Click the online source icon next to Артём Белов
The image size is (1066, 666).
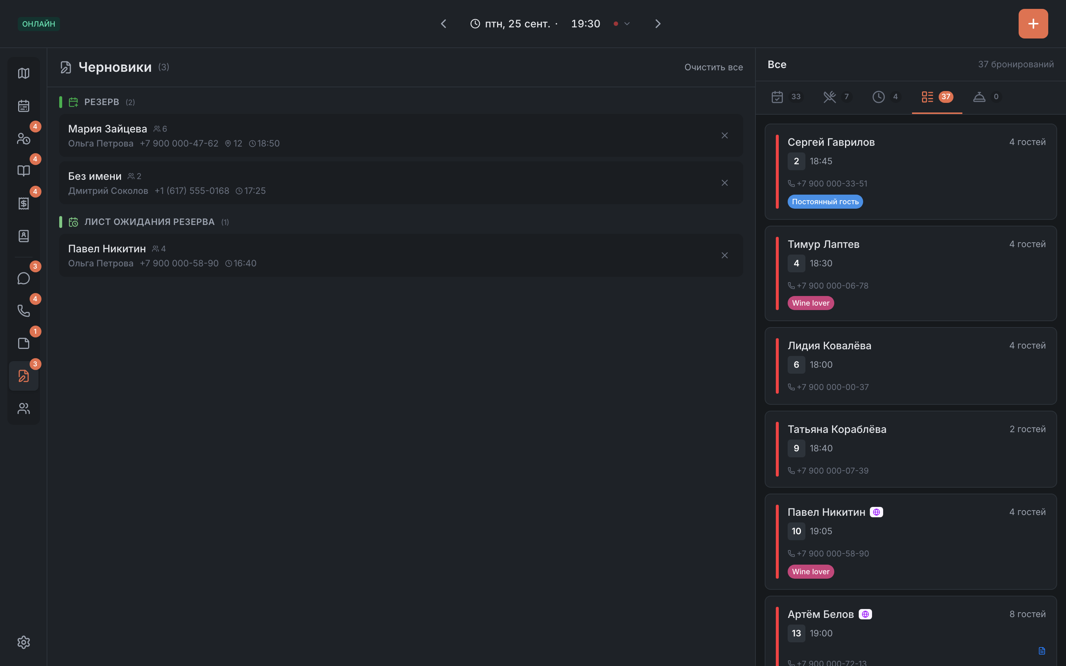(865, 614)
